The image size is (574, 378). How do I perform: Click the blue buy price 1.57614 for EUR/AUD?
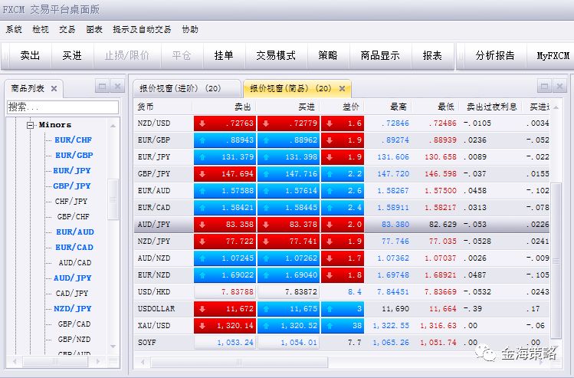coord(288,190)
